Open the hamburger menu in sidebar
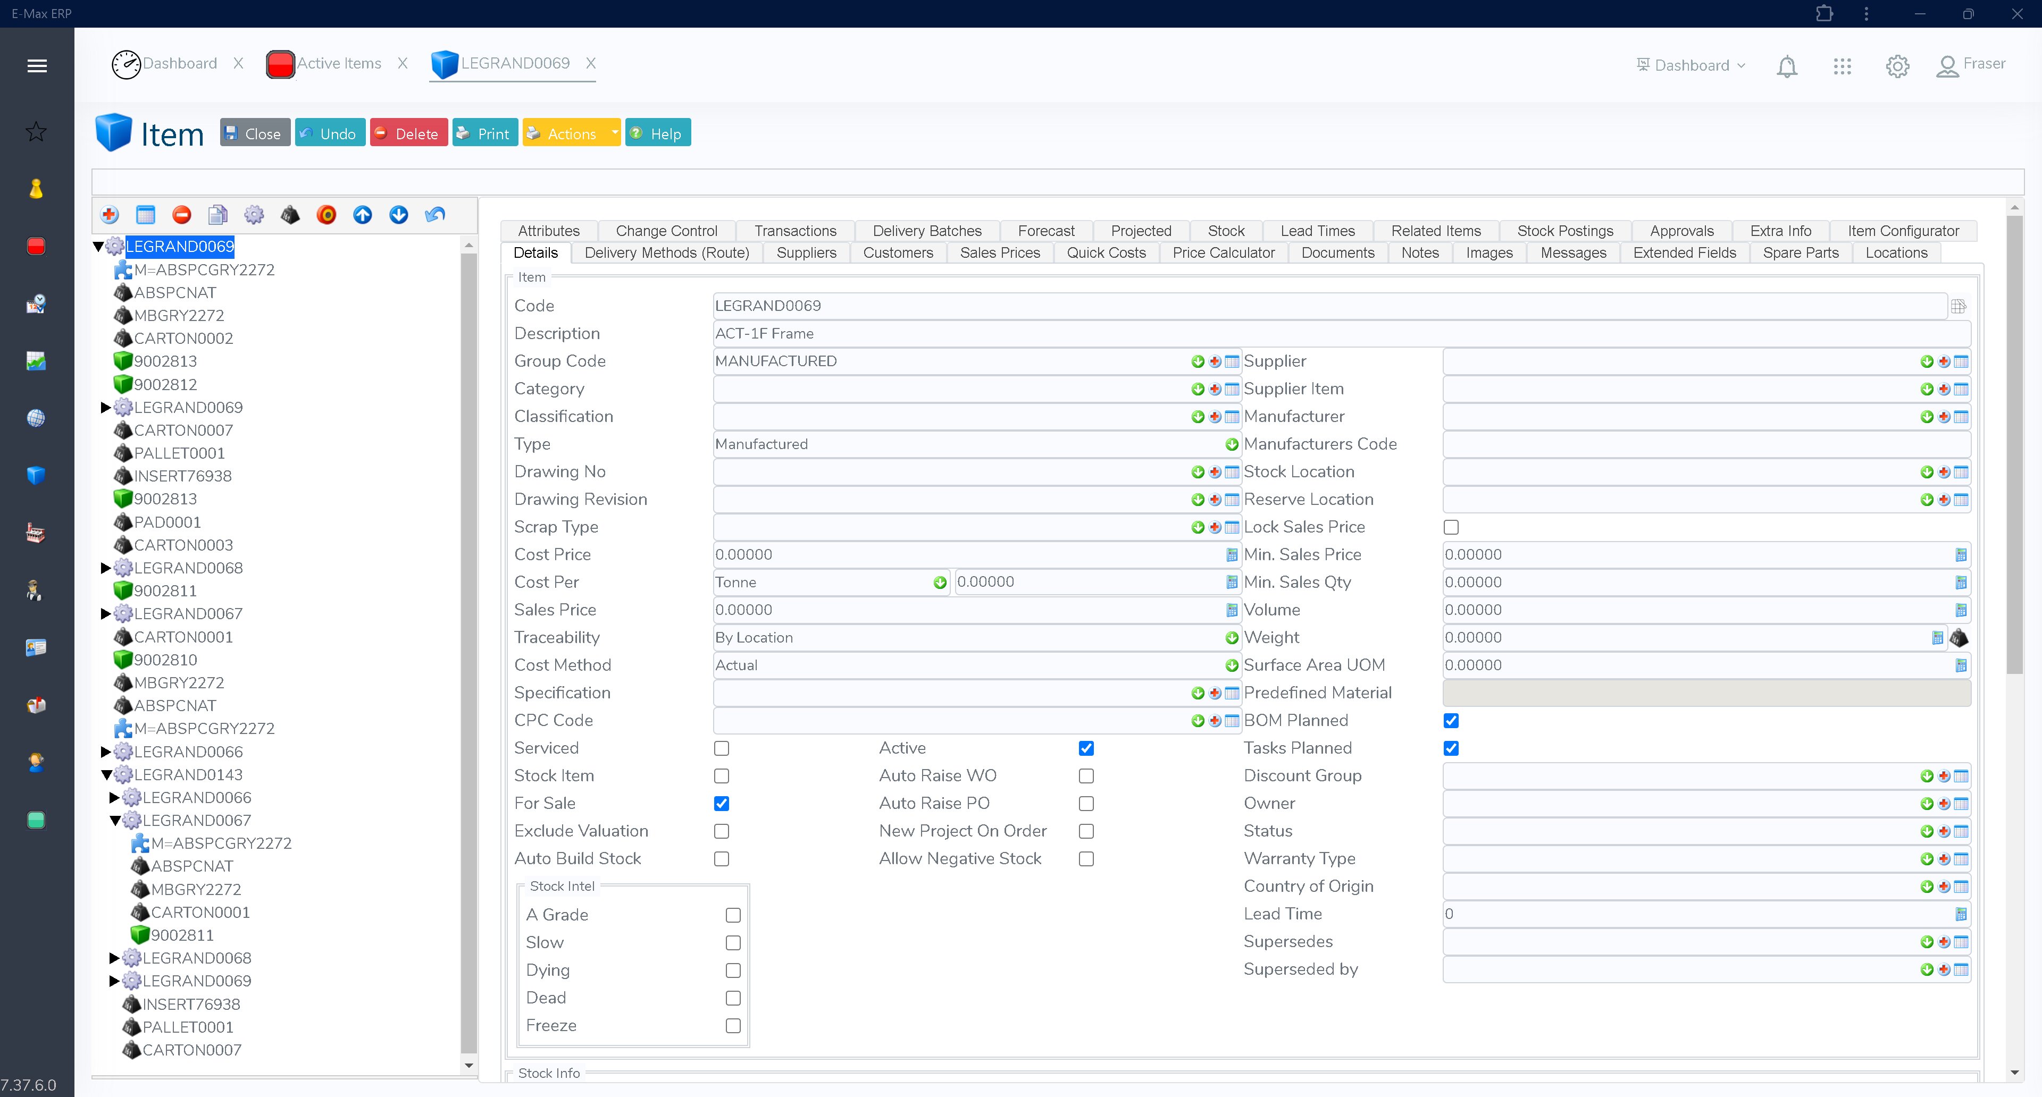 (x=37, y=66)
